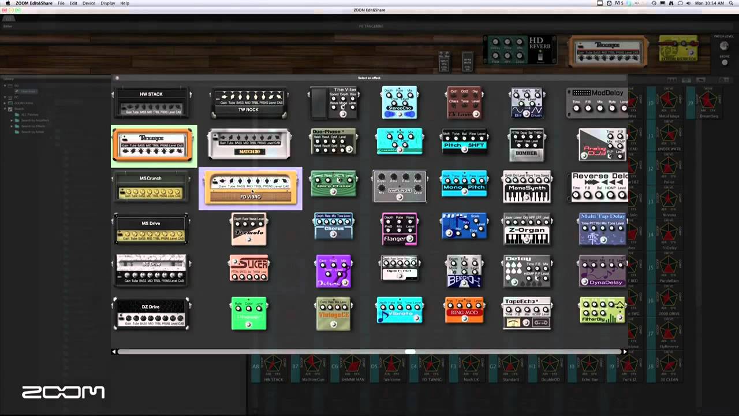Pick the Z-Organ effect

pyautogui.click(x=527, y=229)
